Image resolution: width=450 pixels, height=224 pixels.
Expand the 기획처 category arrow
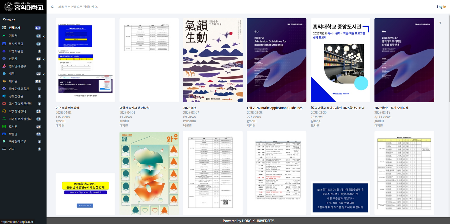pos(44,36)
